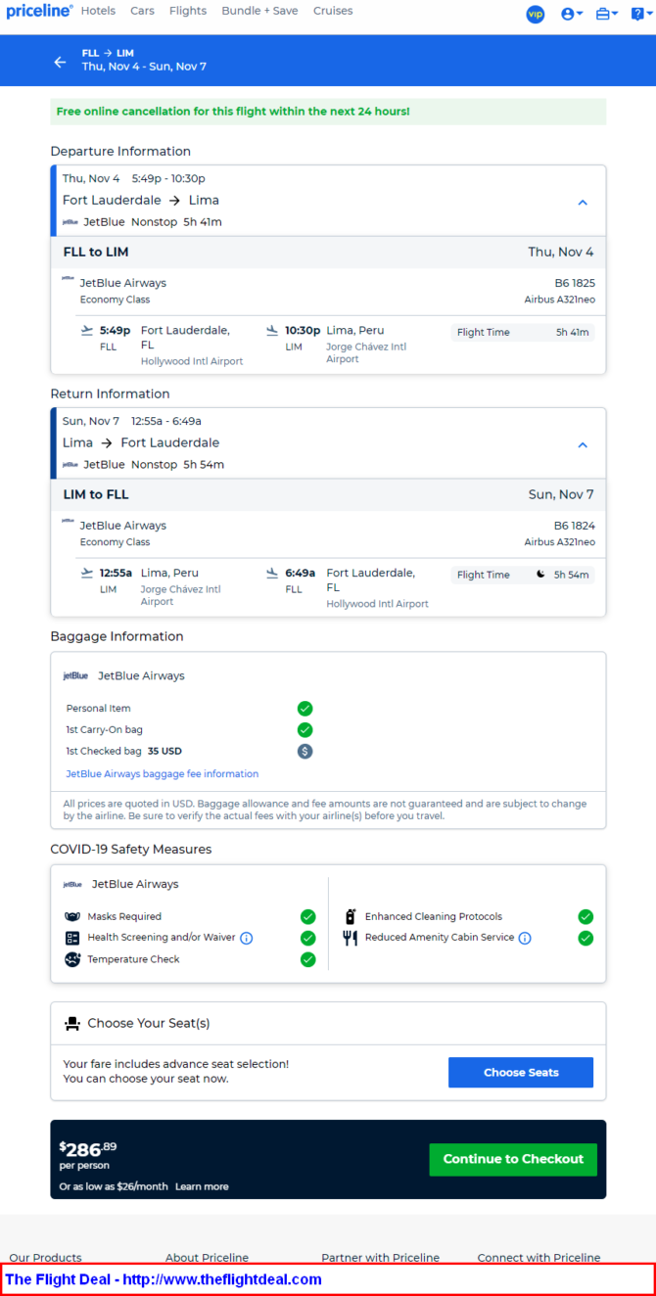This screenshot has width=656, height=1296.
Task: Go back using the left arrow
Action: click(x=60, y=61)
